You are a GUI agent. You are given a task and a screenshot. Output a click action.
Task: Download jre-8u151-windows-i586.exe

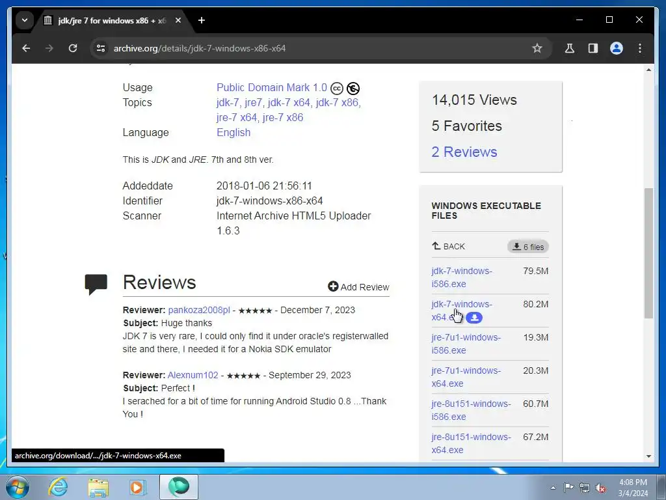pos(471,410)
